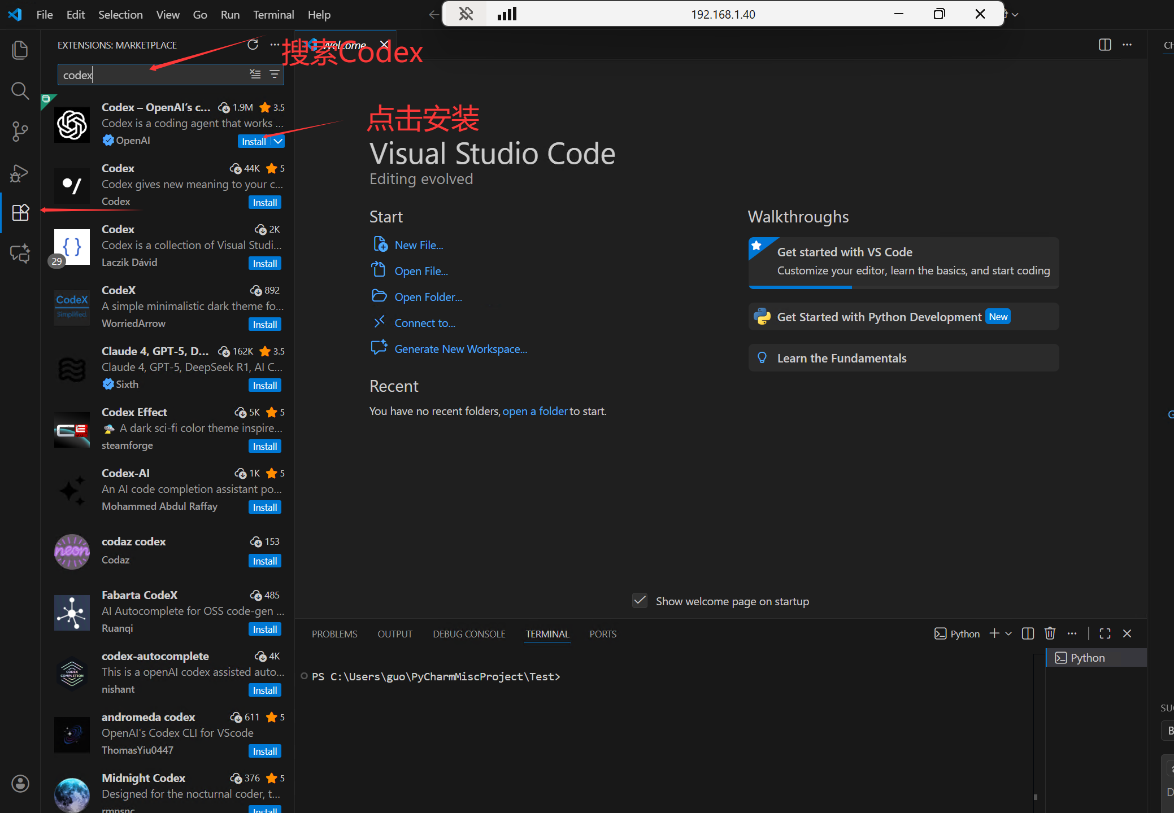Click the extensions search box with codex
The height and width of the screenshot is (813, 1174).
[x=153, y=75]
